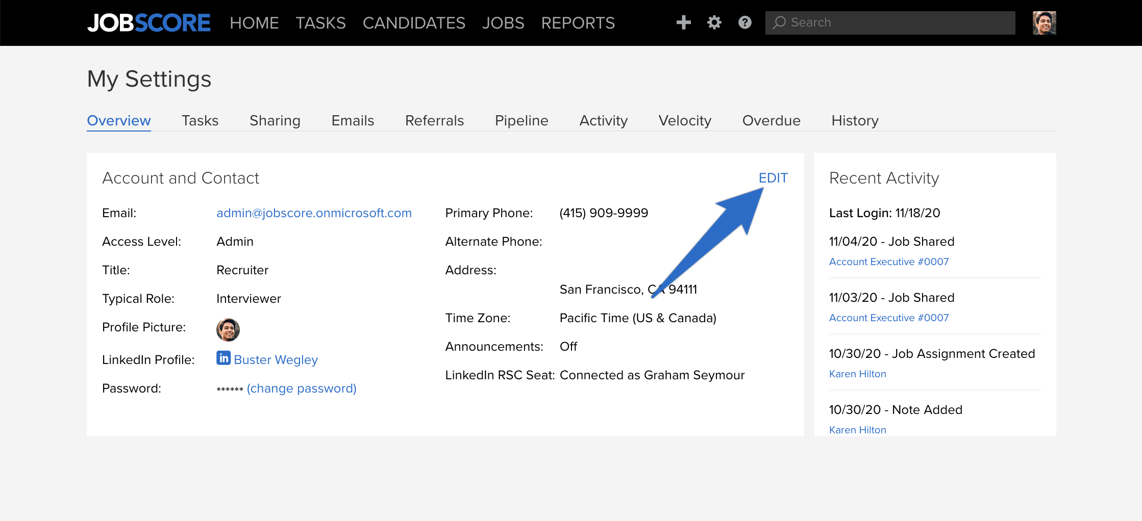Open Buster Wegley LinkedIn profile link
1142x521 pixels.
pyautogui.click(x=276, y=360)
